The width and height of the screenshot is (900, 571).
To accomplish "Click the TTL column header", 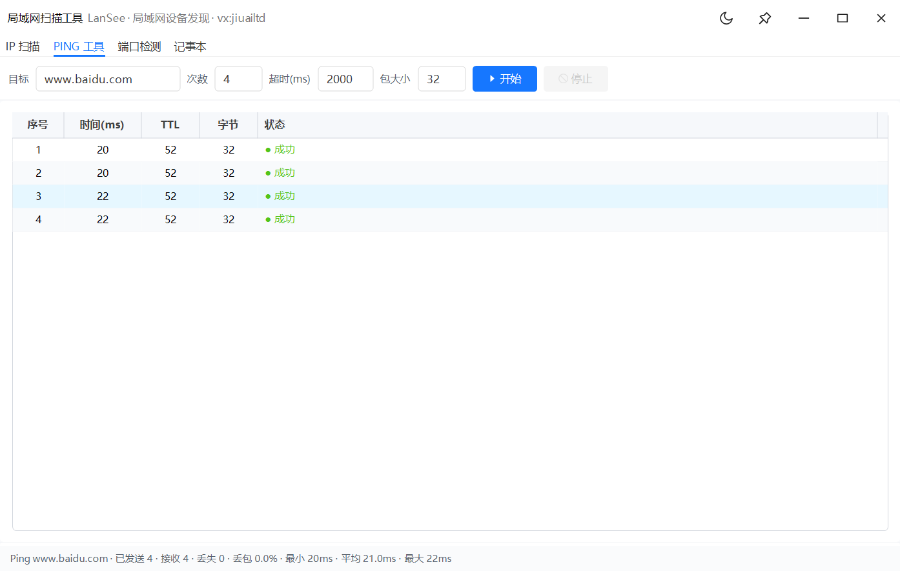I will (170, 125).
